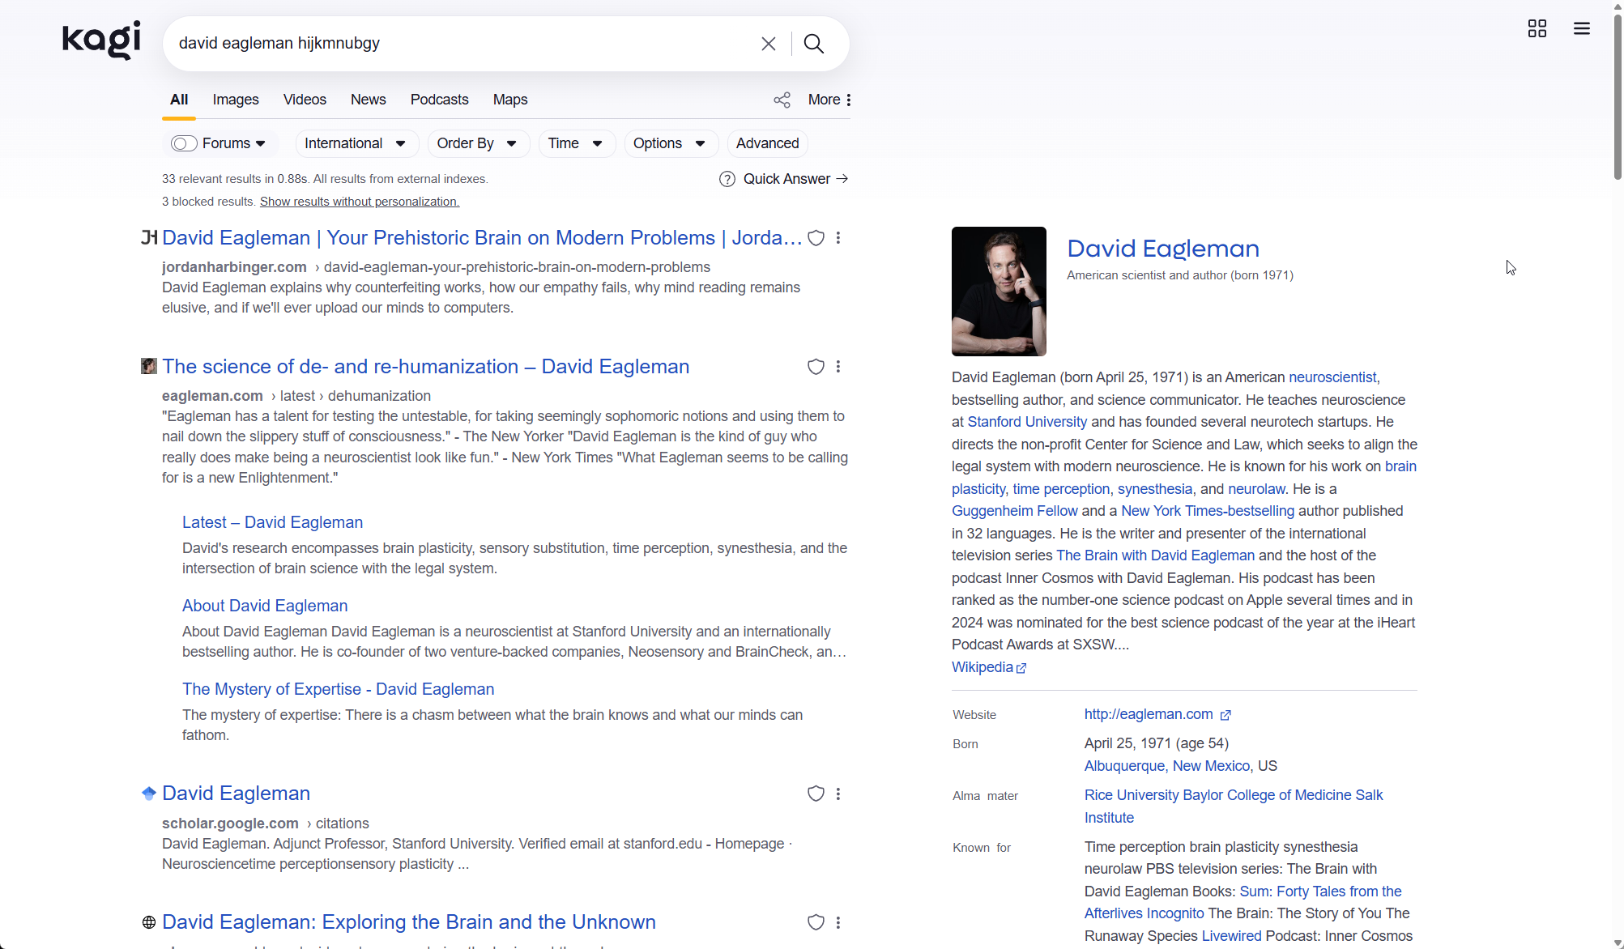1624x949 pixels.
Task: Click shield icon on eagleman.com dehumanization result
Action: tap(816, 367)
